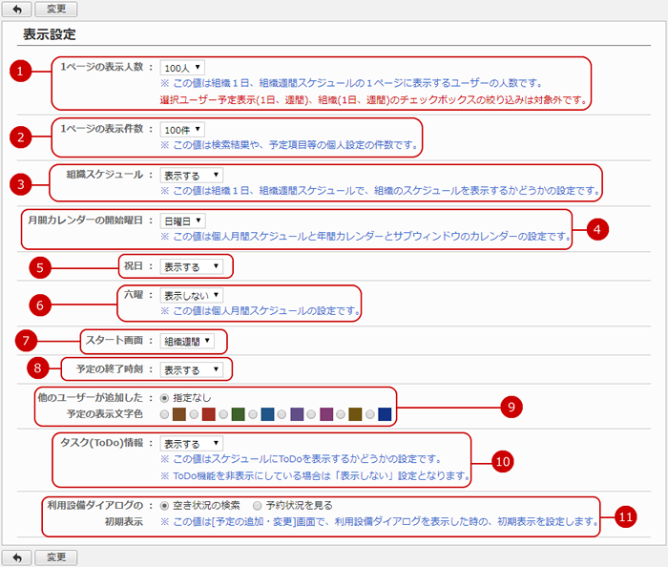Screen dimensions: 668x567
Task: Select the 予約状況を見る radio option
Action: click(257, 506)
